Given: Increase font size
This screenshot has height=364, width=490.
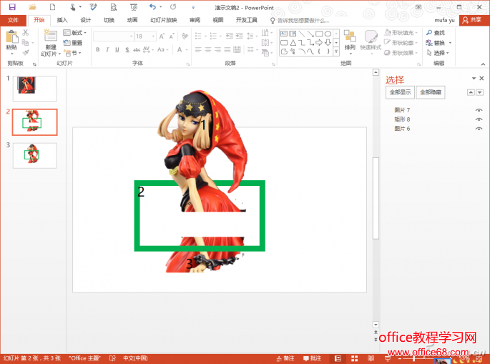Looking at the screenshot, I should tap(162, 36).
